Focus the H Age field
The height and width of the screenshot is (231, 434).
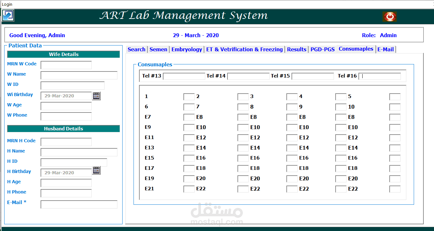[x=66, y=183]
